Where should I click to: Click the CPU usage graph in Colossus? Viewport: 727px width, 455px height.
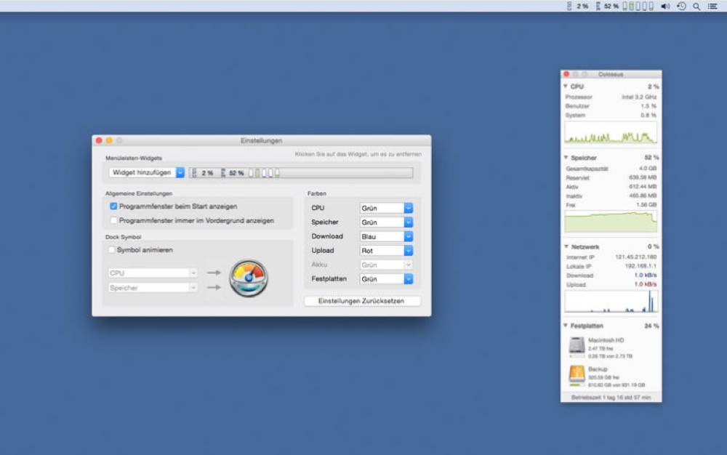[611, 132]
